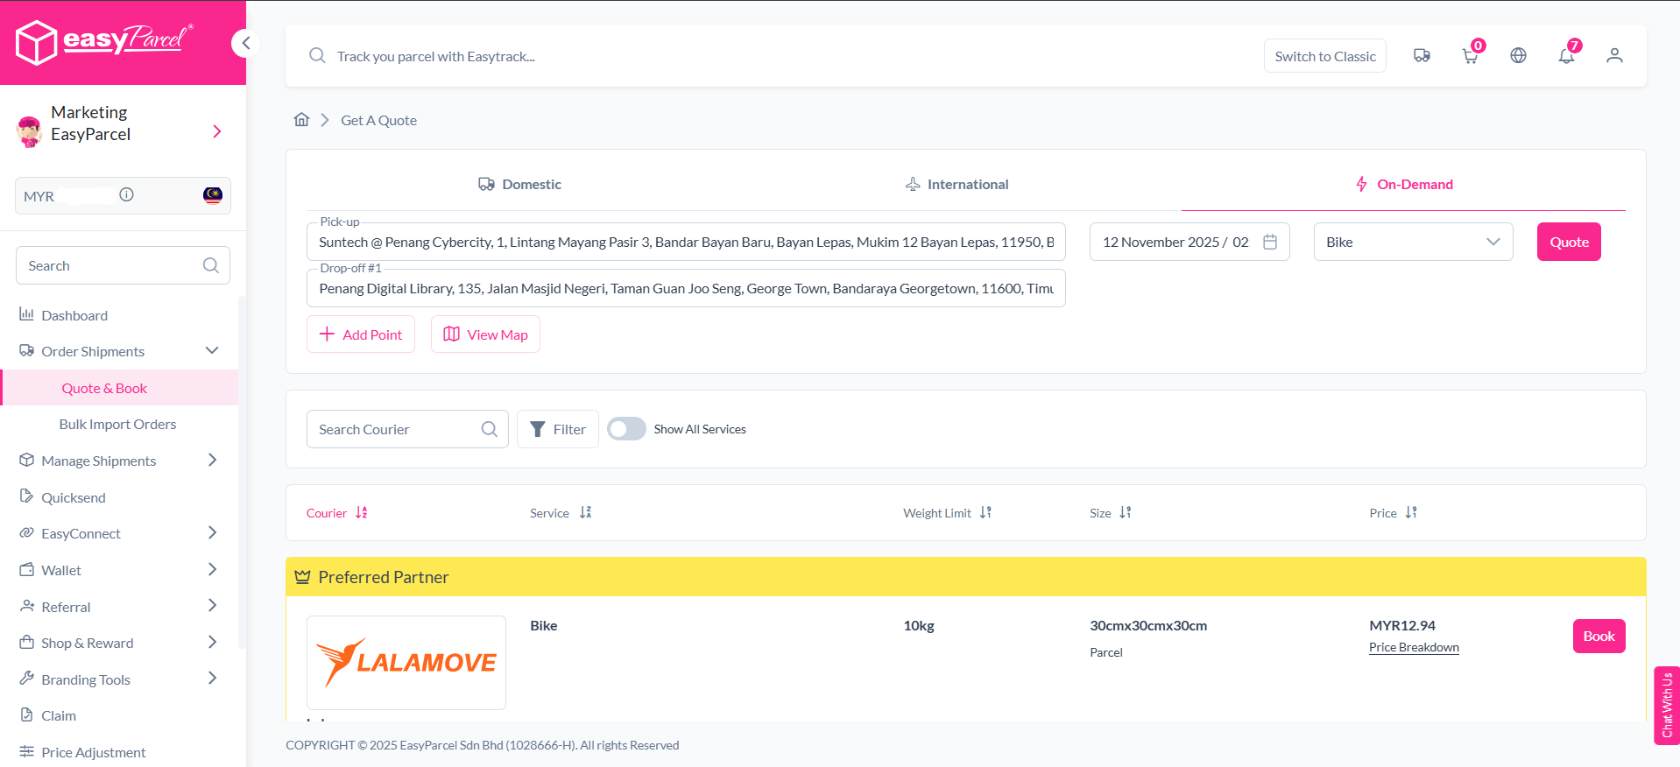Viewport: 1680px width, 767px height.
Task: Toggle Show All Services switch
Action: pos(626,429)
